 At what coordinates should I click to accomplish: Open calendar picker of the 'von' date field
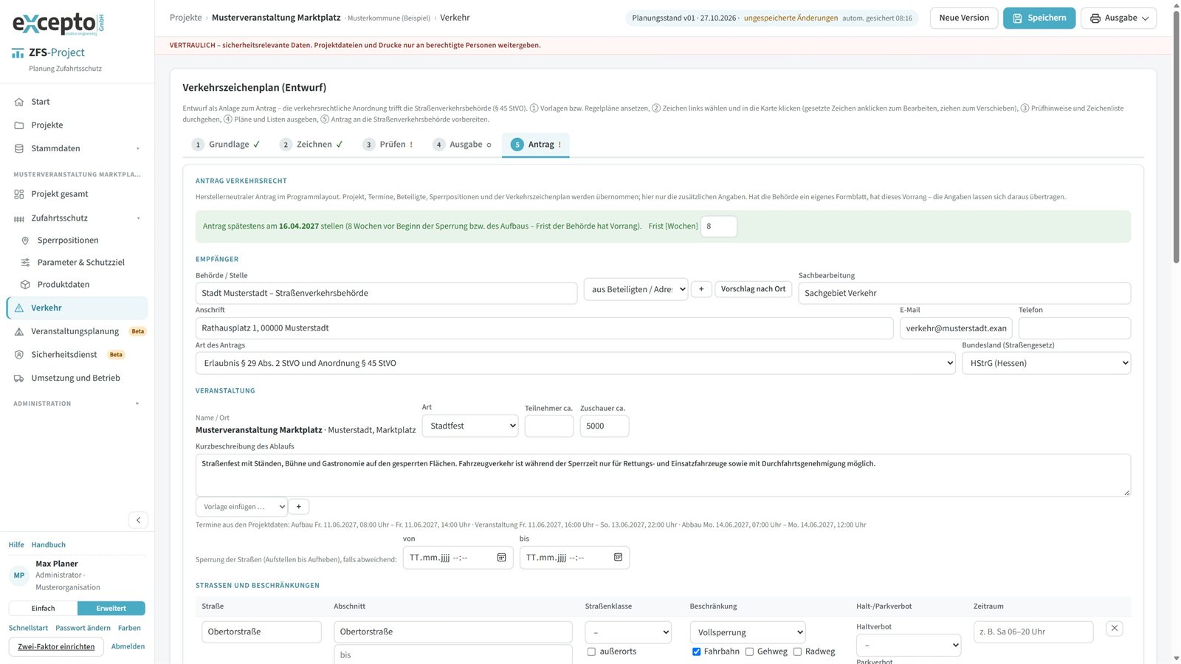(501, 558)
